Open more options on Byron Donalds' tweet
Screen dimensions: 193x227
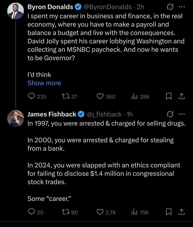(182, 7)
